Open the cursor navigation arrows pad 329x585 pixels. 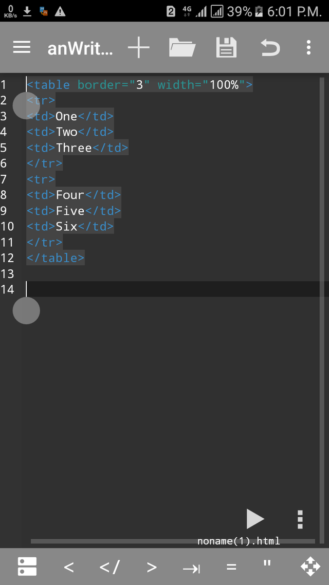pyautogui.click(x=310, y=566)
